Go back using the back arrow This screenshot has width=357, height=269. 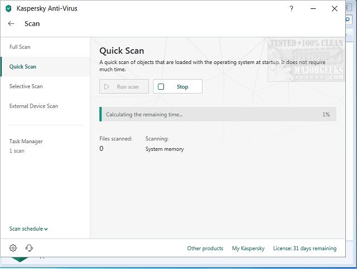tap(11, 23)
